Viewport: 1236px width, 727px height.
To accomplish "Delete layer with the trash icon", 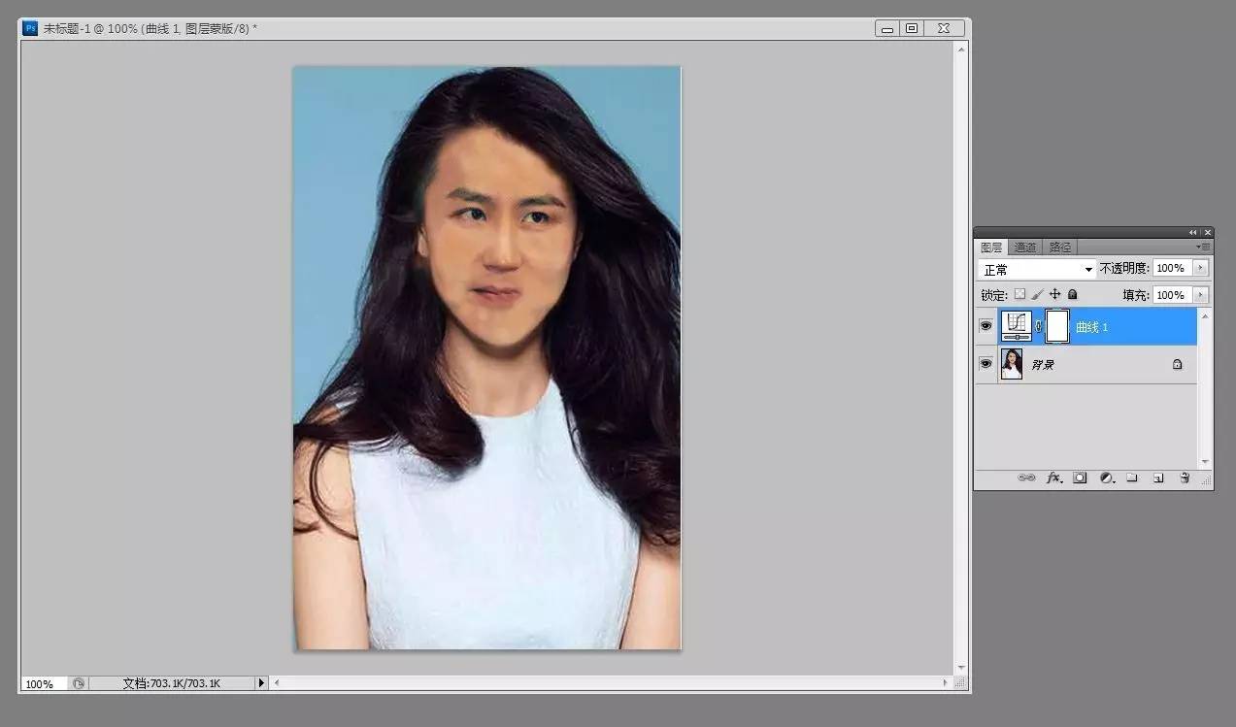I will (1185, 479).
